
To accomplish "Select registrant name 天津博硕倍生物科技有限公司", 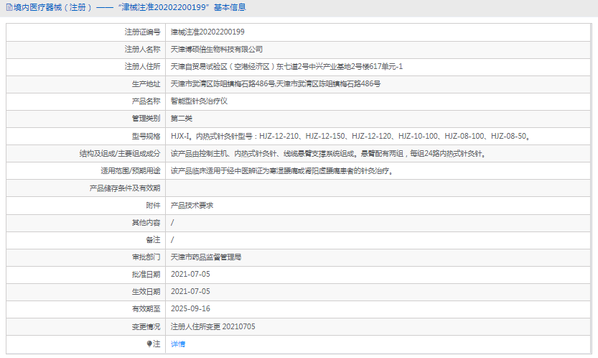I will pyautogui.click(x=217, y=50).
